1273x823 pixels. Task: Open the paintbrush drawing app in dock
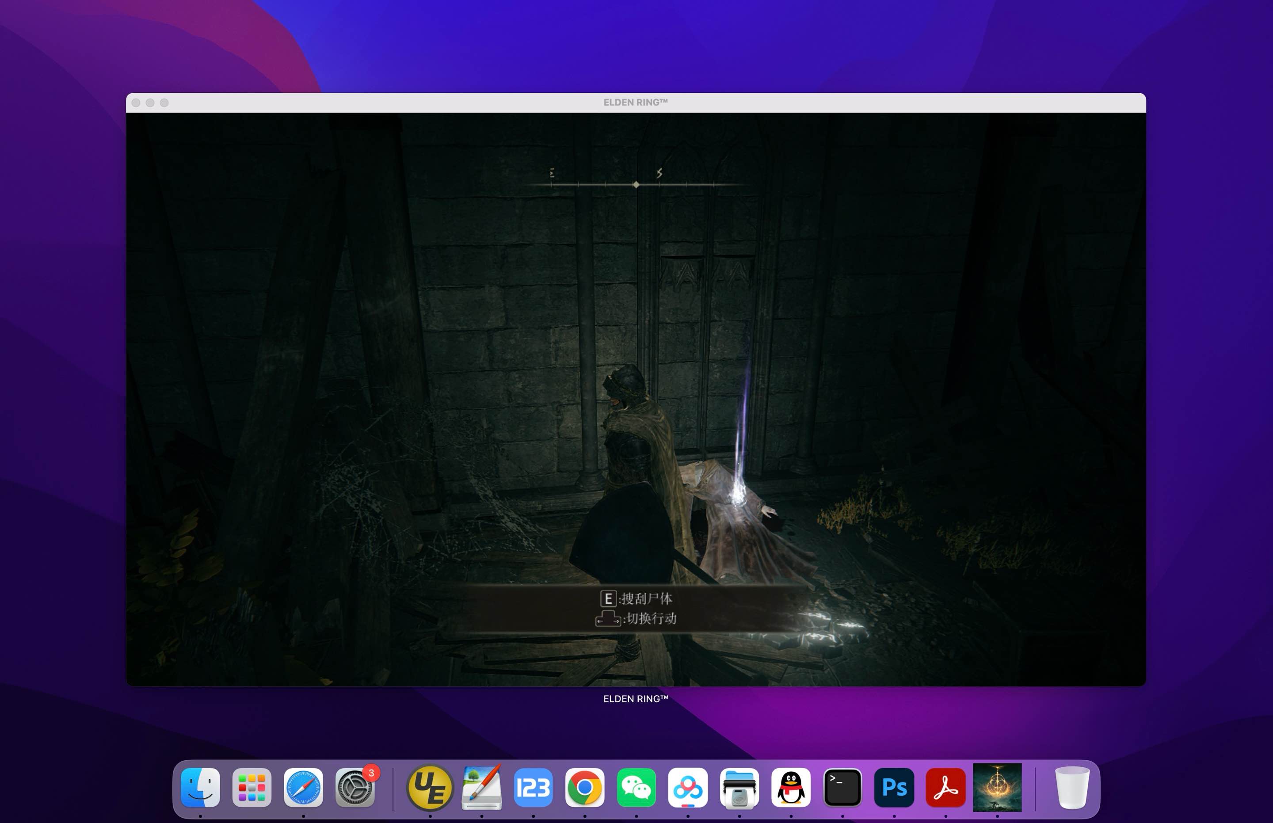pyautogui.click(x=481, y=787)
